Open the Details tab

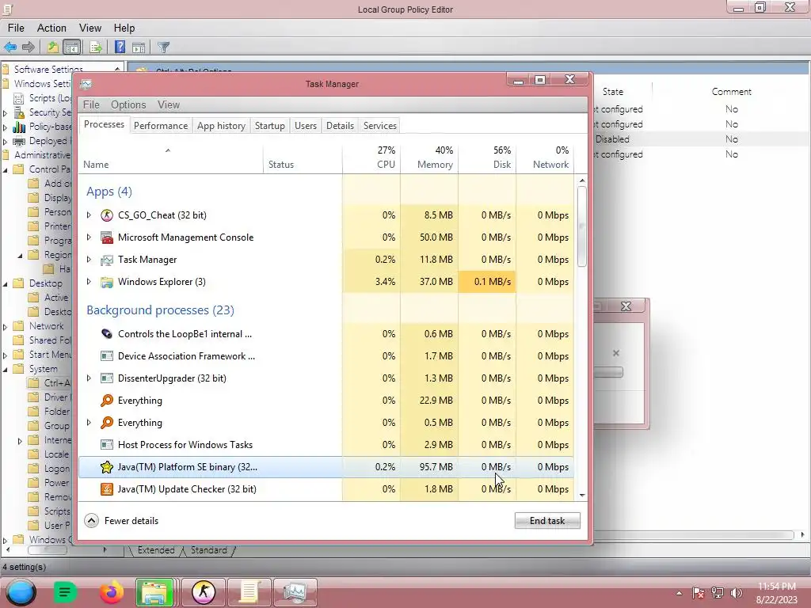tap(340, 126)
